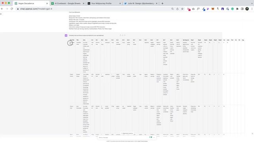
Task: Open the camera screenshot extension
Action: point(193,9)
